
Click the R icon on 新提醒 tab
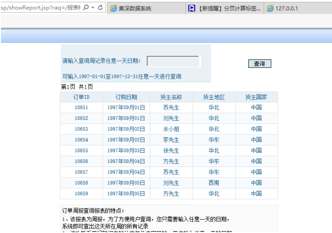point(192,8)
